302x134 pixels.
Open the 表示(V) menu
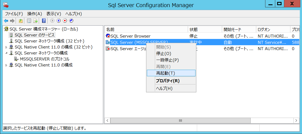point(54,14)
